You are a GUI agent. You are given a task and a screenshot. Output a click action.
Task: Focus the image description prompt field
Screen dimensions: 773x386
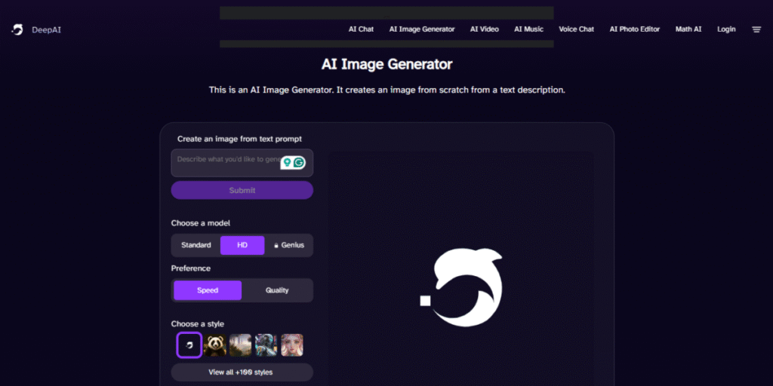[x=242, y=163]
